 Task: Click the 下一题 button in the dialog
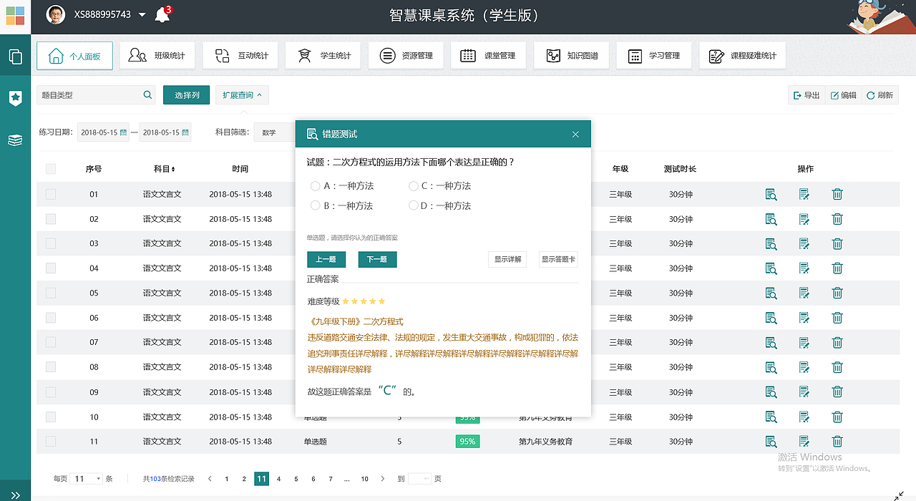click(377, 259)
